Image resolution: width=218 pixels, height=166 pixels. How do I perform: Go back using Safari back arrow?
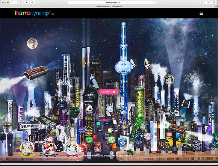pyautogui.click(x=12, y=2)
